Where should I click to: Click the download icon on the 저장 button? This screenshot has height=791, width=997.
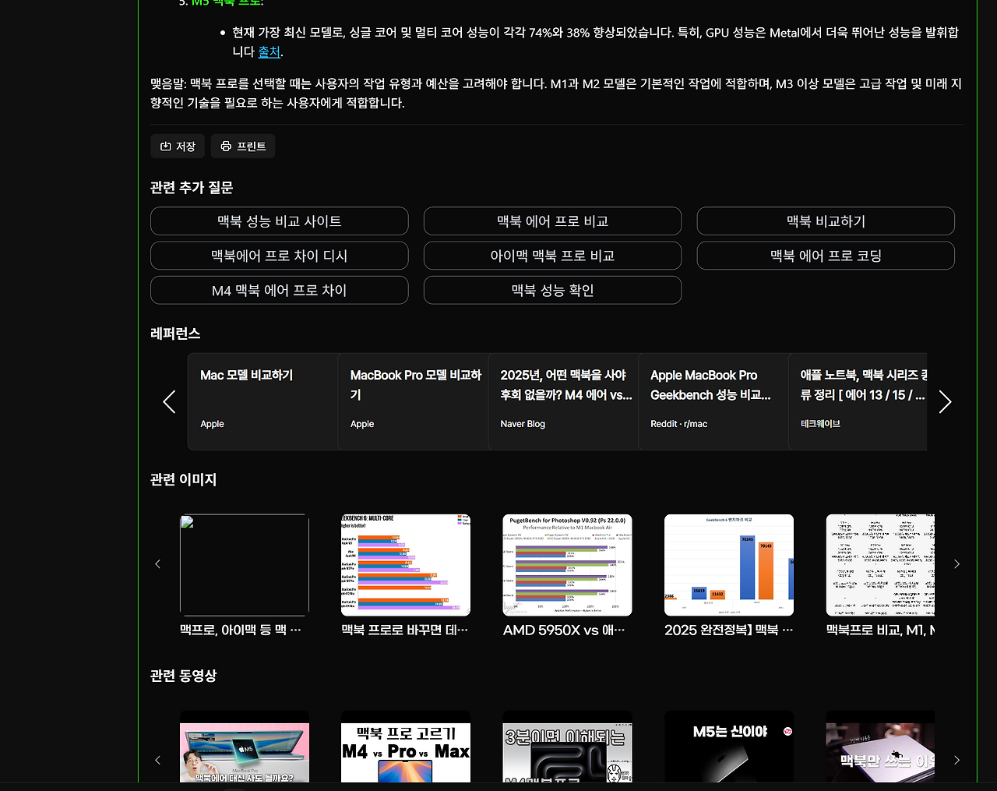tap(167, 146)
